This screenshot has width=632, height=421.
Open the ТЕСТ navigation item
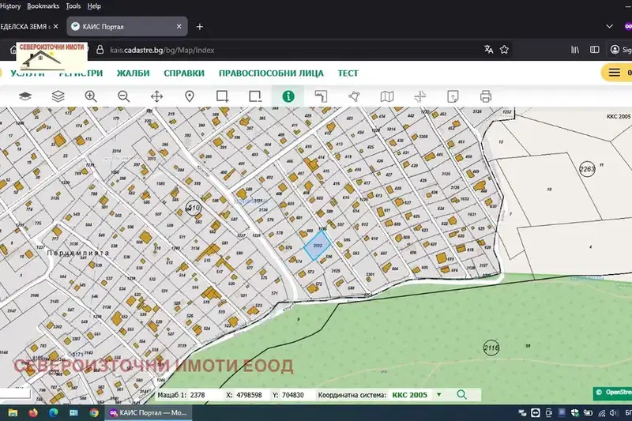(x=348, y=73)
